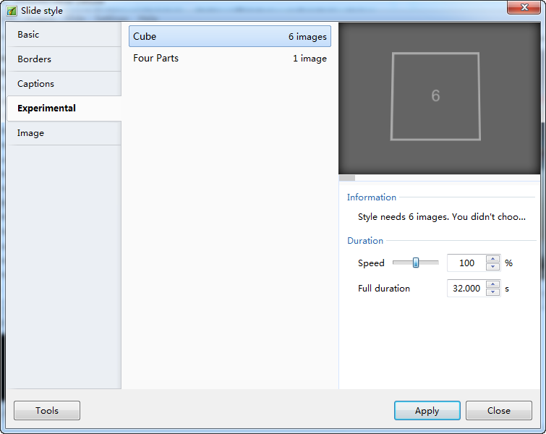This screenshot has height=434, width=546.
Task: Decrease Full duration with down arrow
Action: pos(493,292)
